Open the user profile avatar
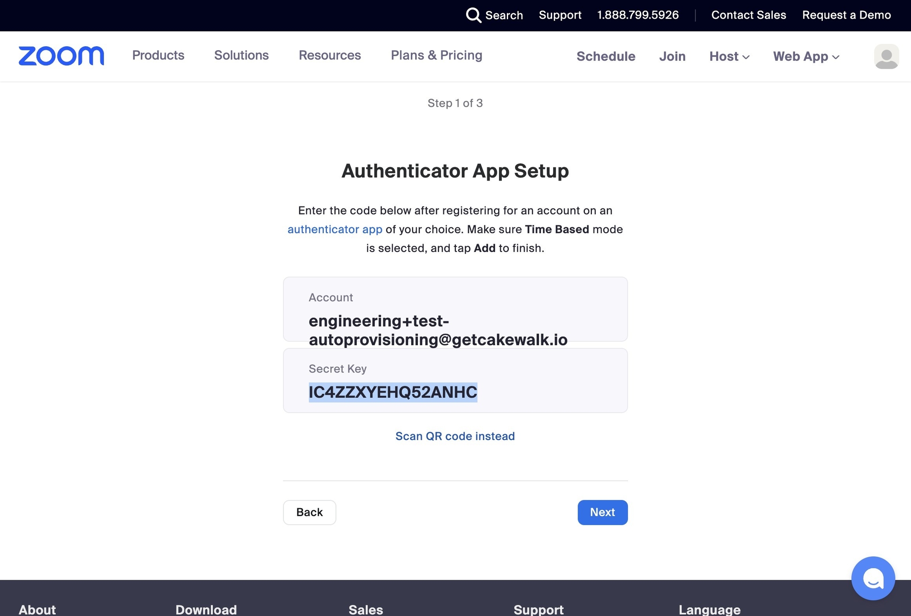Image resolution: width=911 pixels, height=616 pixels. (886, 57)
